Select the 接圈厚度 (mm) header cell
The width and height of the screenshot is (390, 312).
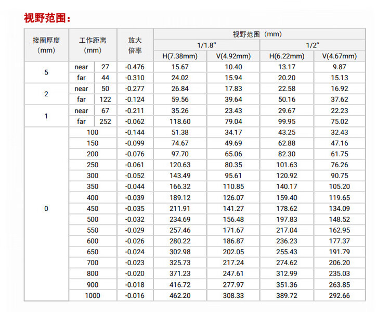[46, 45]
